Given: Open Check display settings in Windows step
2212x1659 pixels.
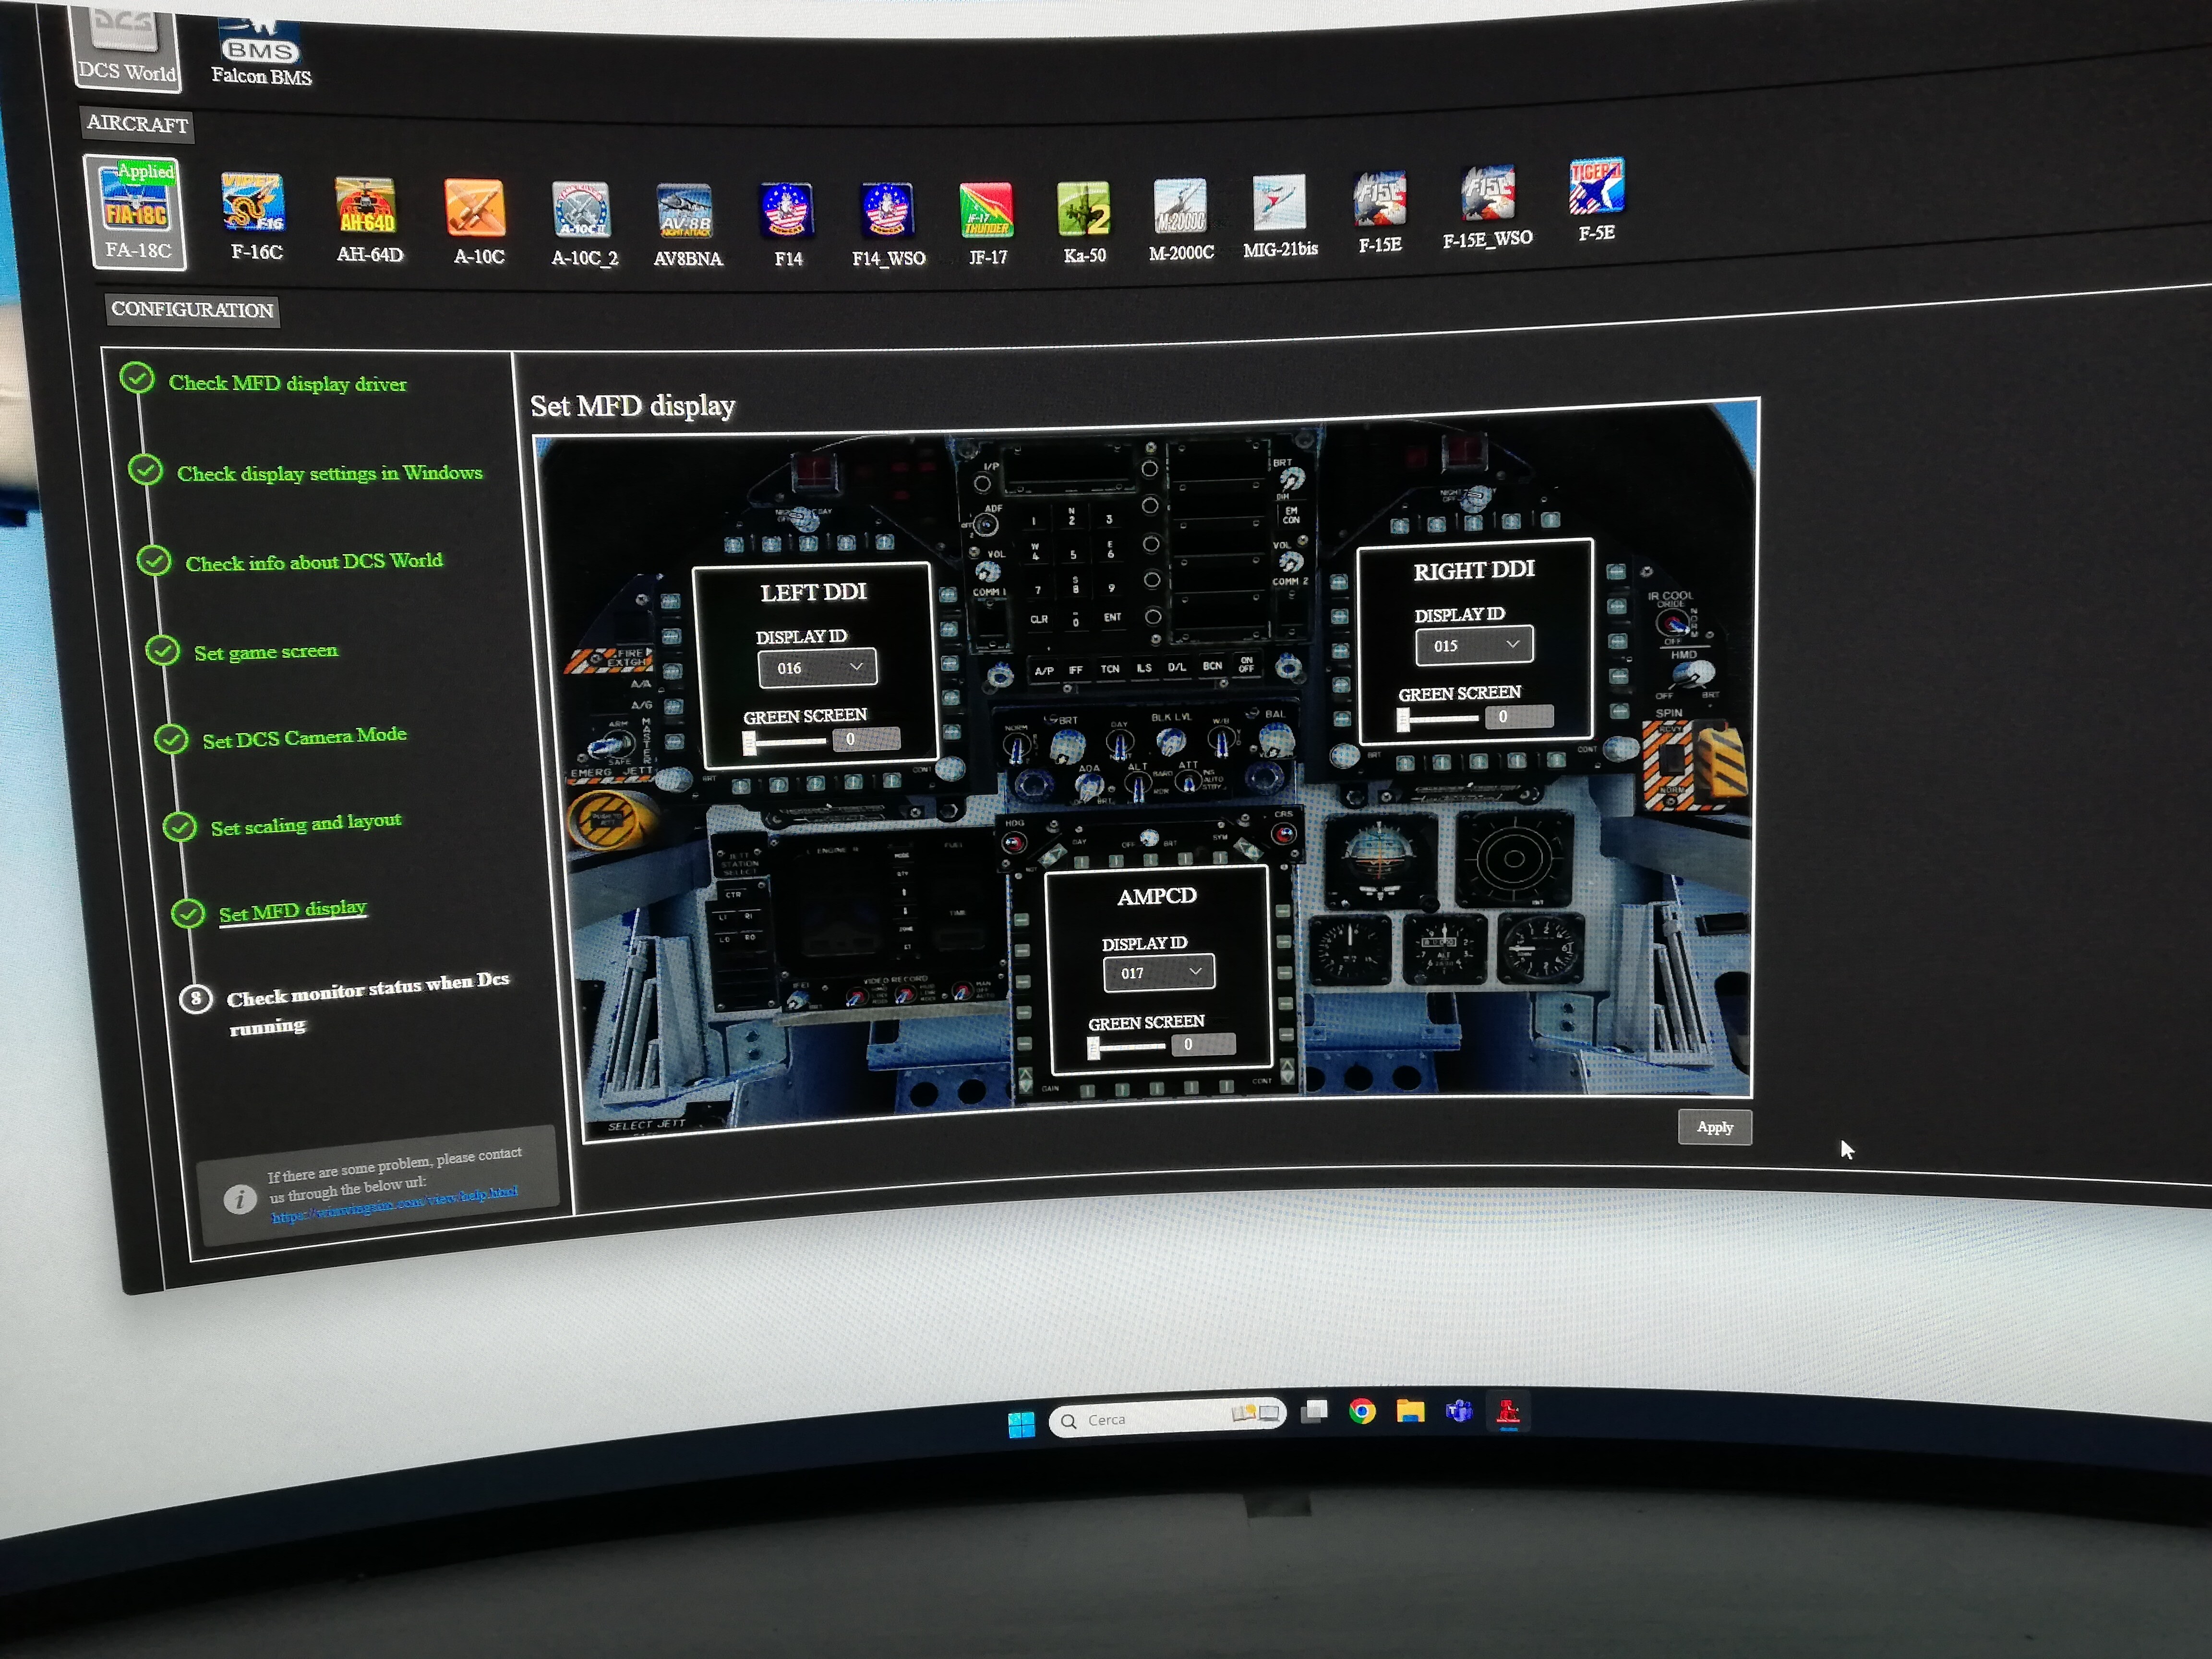Looking at the screenshot, I should click(329, 473).
